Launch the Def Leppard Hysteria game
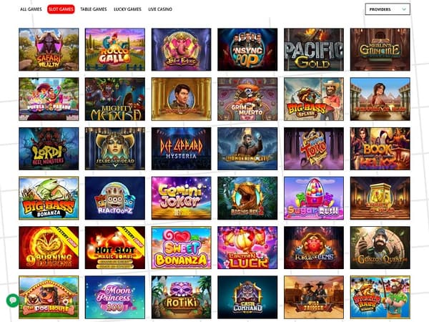This screenshot has width=429, height=322. 181,149
